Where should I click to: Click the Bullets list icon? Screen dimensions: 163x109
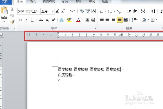pos(102,11)
